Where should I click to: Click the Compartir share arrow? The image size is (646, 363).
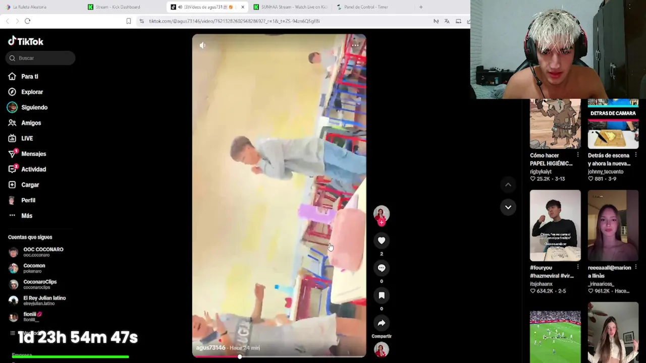tap(382, 323)
